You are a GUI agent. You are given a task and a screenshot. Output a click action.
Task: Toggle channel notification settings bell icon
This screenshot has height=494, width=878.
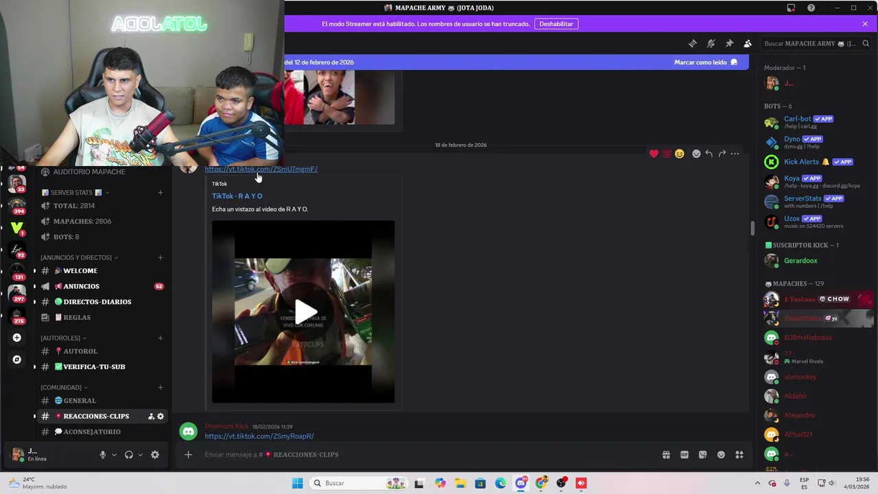click(x=711, y=43)
